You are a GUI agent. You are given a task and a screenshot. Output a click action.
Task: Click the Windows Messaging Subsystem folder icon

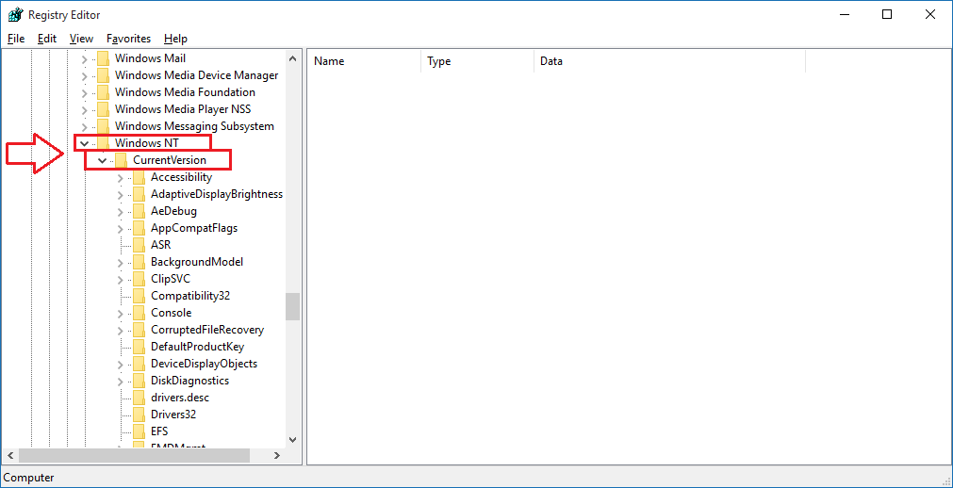(x=103, y=126)
